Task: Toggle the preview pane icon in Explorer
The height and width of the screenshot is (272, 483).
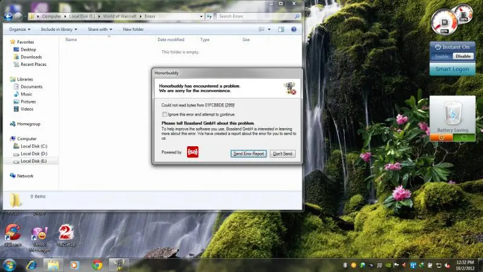Action: coord(281,29)
